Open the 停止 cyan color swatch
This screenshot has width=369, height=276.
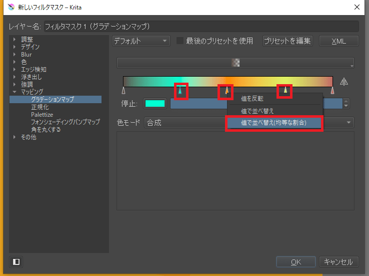click(x=155, y=104)
